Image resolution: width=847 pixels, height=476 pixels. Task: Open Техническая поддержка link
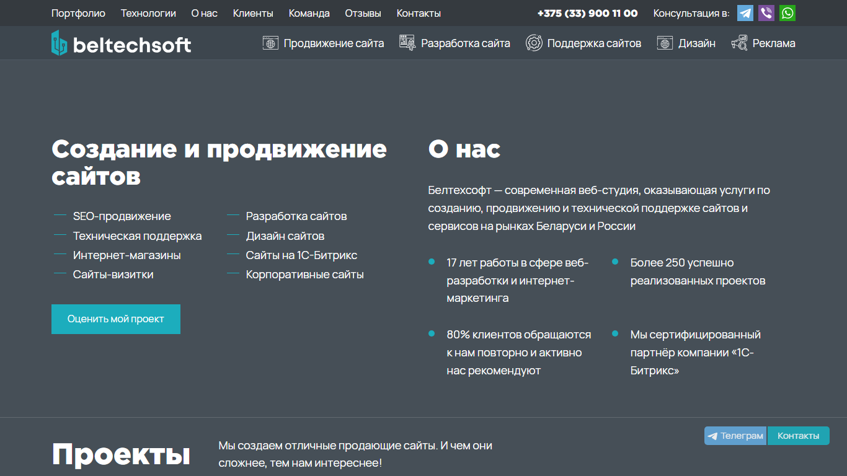click(x=137, y=236)
